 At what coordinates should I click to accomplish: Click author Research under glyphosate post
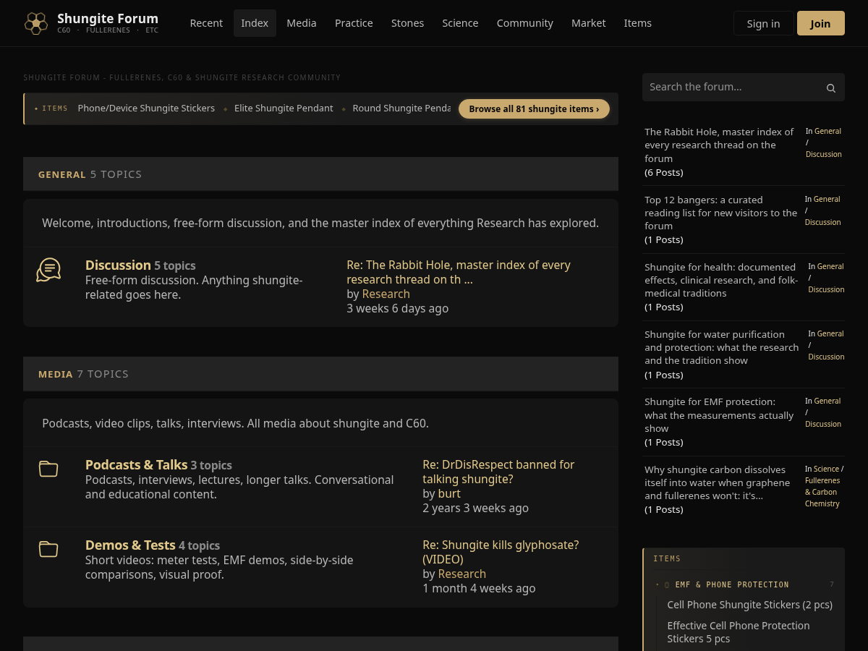pos(462,574)
